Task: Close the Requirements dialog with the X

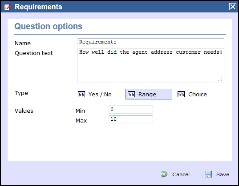Action: click(x=233, y=7)
